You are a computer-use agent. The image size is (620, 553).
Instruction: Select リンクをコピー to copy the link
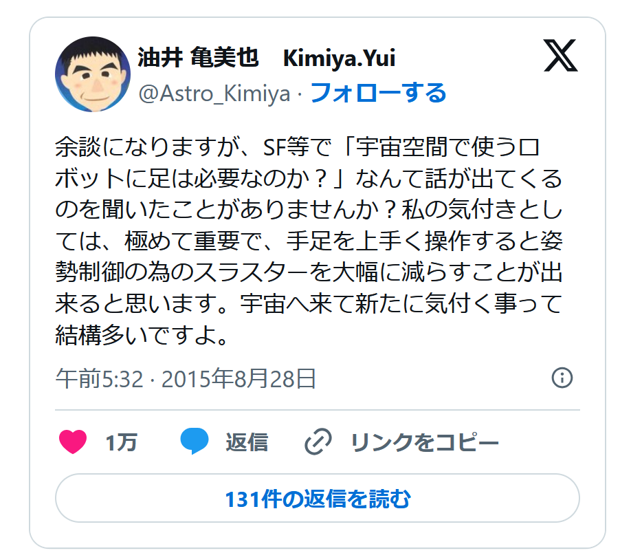point(425,442)
